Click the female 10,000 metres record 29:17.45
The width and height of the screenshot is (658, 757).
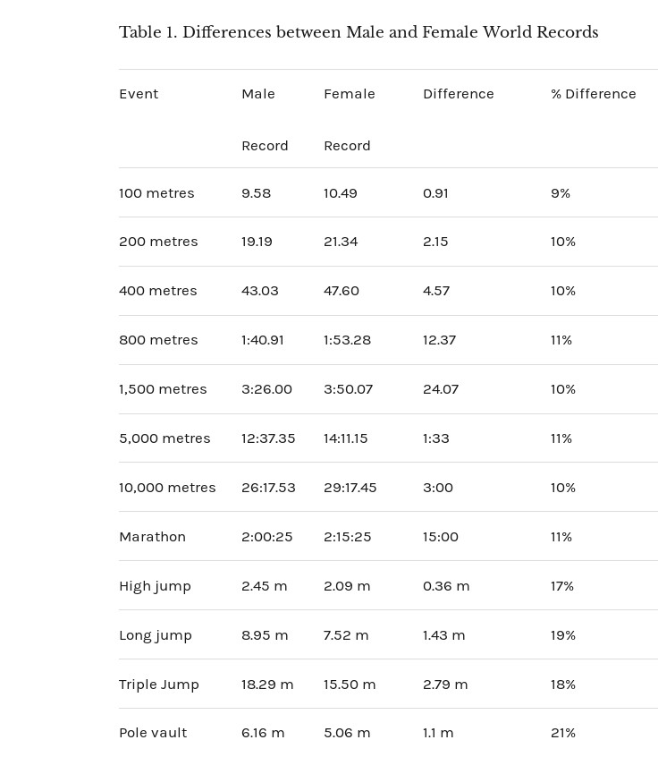coord(350,488)
